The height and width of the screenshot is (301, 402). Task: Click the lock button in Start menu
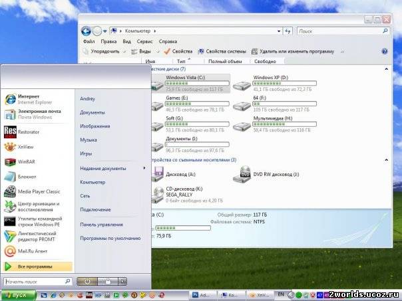click(x=108, y=282)
